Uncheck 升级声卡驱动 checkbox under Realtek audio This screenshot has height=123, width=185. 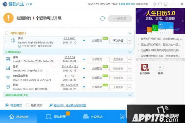click(20, 46)
